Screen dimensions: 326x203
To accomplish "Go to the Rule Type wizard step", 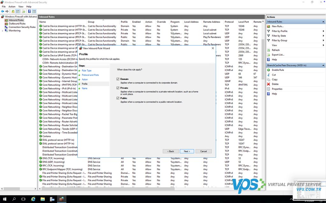I will (x=87, y=71).
